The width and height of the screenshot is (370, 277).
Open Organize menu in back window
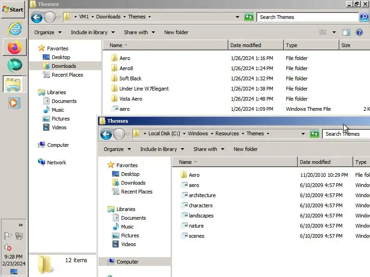point(48,32)
